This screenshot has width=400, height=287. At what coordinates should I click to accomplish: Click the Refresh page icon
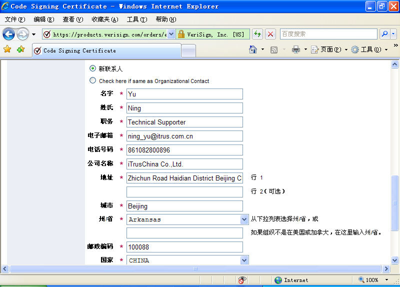(x=257, y=34)
